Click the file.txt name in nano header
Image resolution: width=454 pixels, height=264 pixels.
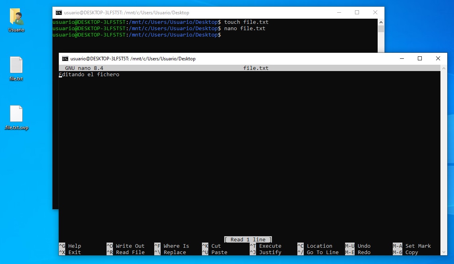tap(256, 68)
